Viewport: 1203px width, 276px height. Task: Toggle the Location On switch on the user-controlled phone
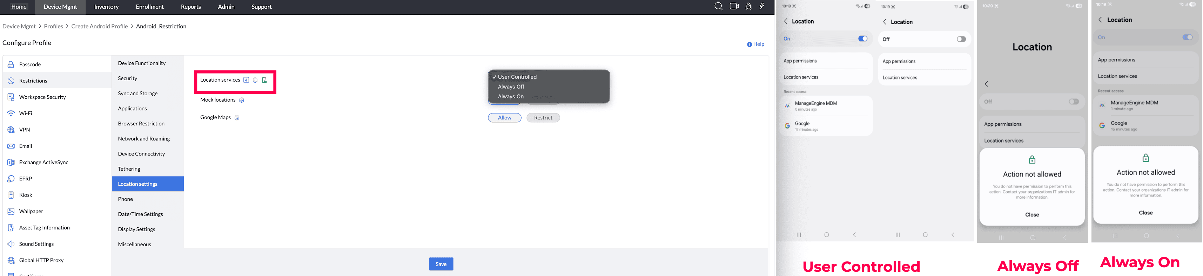pos(862,39)
